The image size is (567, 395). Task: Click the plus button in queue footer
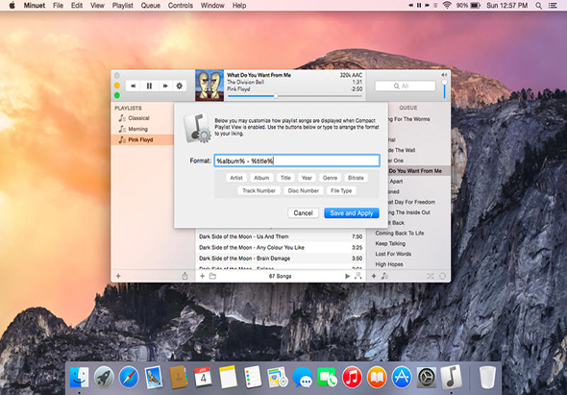point(374,276)
